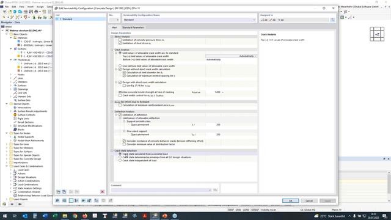The image size is (391, 220).
Task: Enable Use Eq. (7.14) checkbox
Action: pos(124,86)
